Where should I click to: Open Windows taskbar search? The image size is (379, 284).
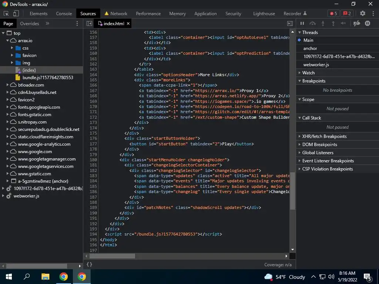pos(27,277)
